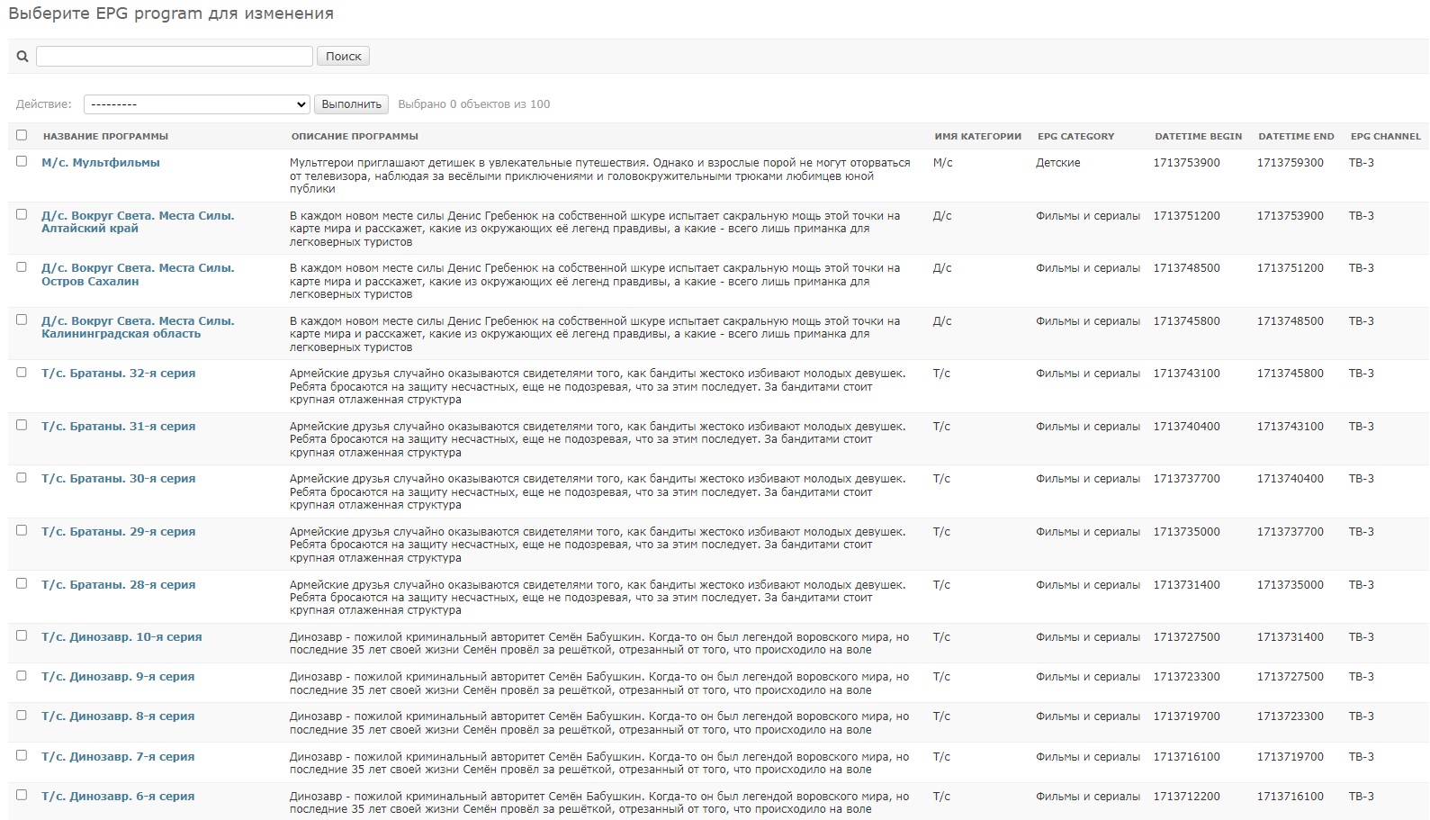Open Т/с. Братаны. 32-я серия
1430x820 pixels.
coord(118,374)
